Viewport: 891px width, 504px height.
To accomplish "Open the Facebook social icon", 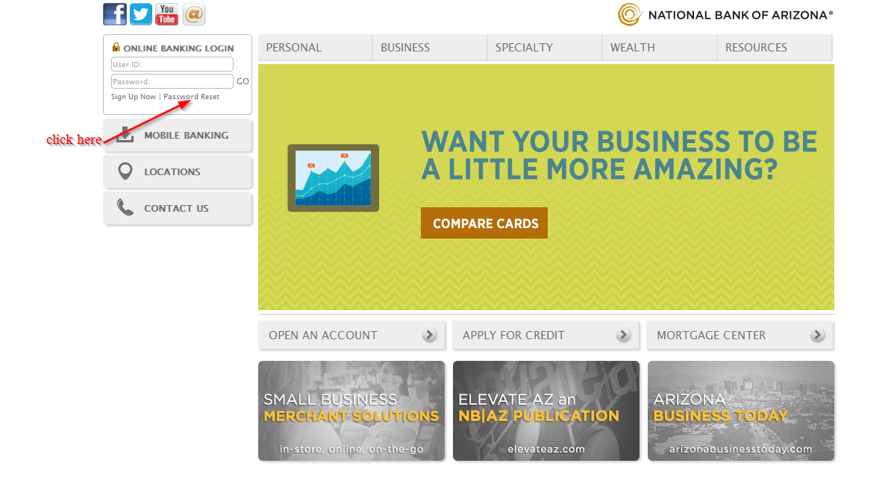I will 115,14.
